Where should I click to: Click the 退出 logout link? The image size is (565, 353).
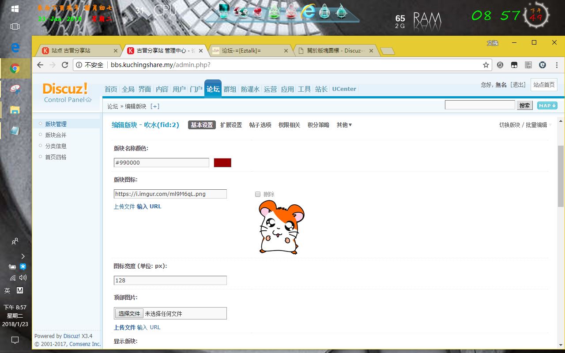click(x=518, y=85)
